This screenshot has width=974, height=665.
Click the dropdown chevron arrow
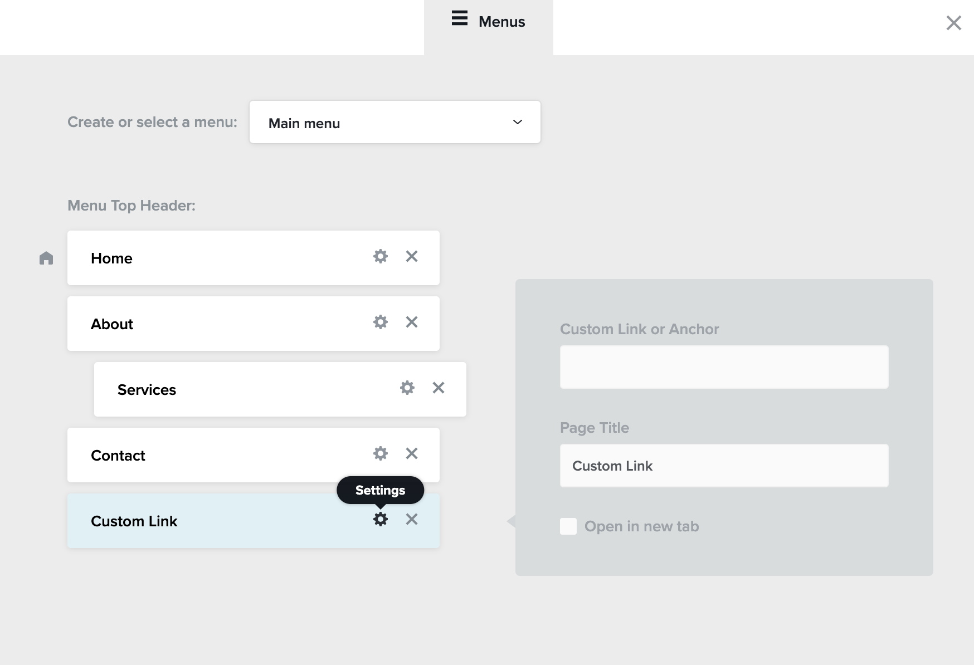pyautogui.click(x=517, y=122)
